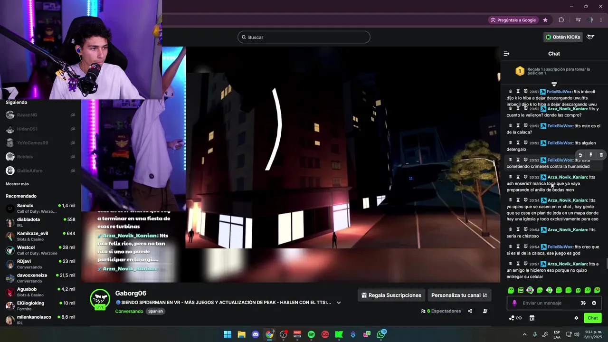Click the Spanish language tag

point(155,311)
